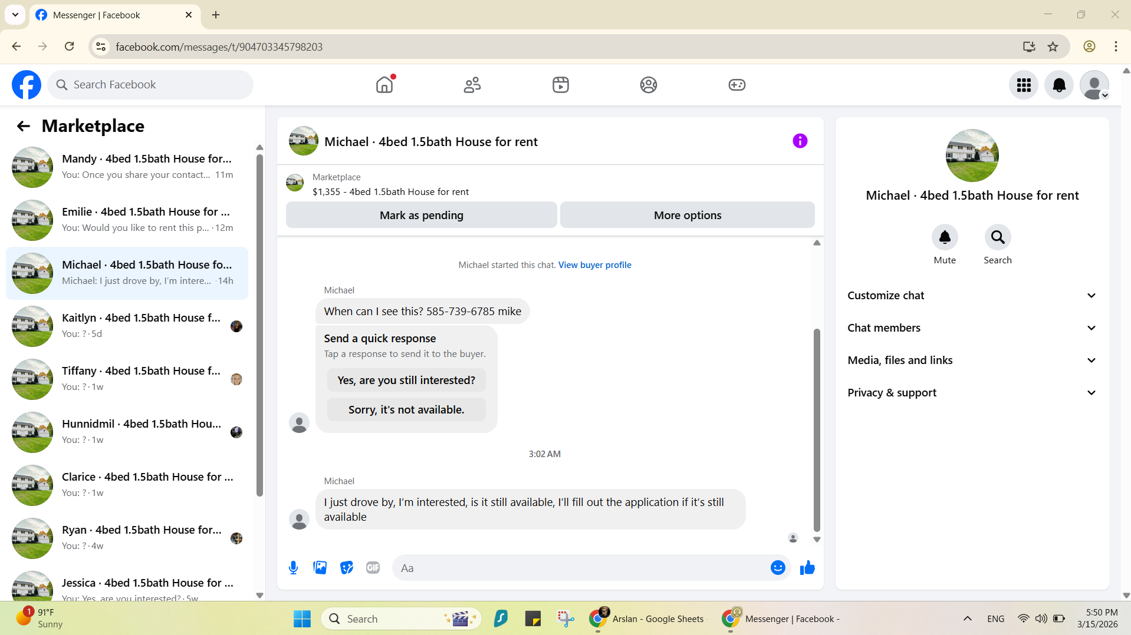This screenshot has width=1131, height=635.
Task: Open Windows Start menu
Action: 302,619
